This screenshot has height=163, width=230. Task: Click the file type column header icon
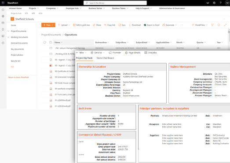pyautogui.click(x=51, y=42)
